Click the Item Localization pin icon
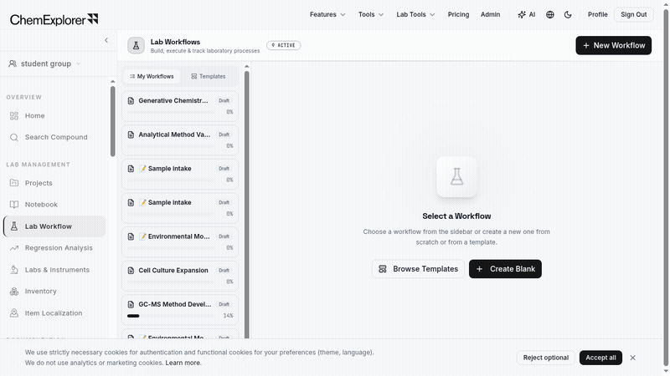 point(14,312)
